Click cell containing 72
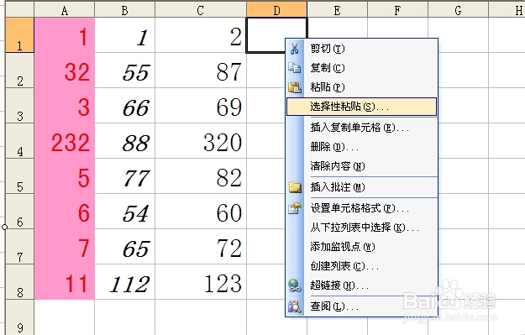This screenshot has width=525, height=335. click(201, 247)
